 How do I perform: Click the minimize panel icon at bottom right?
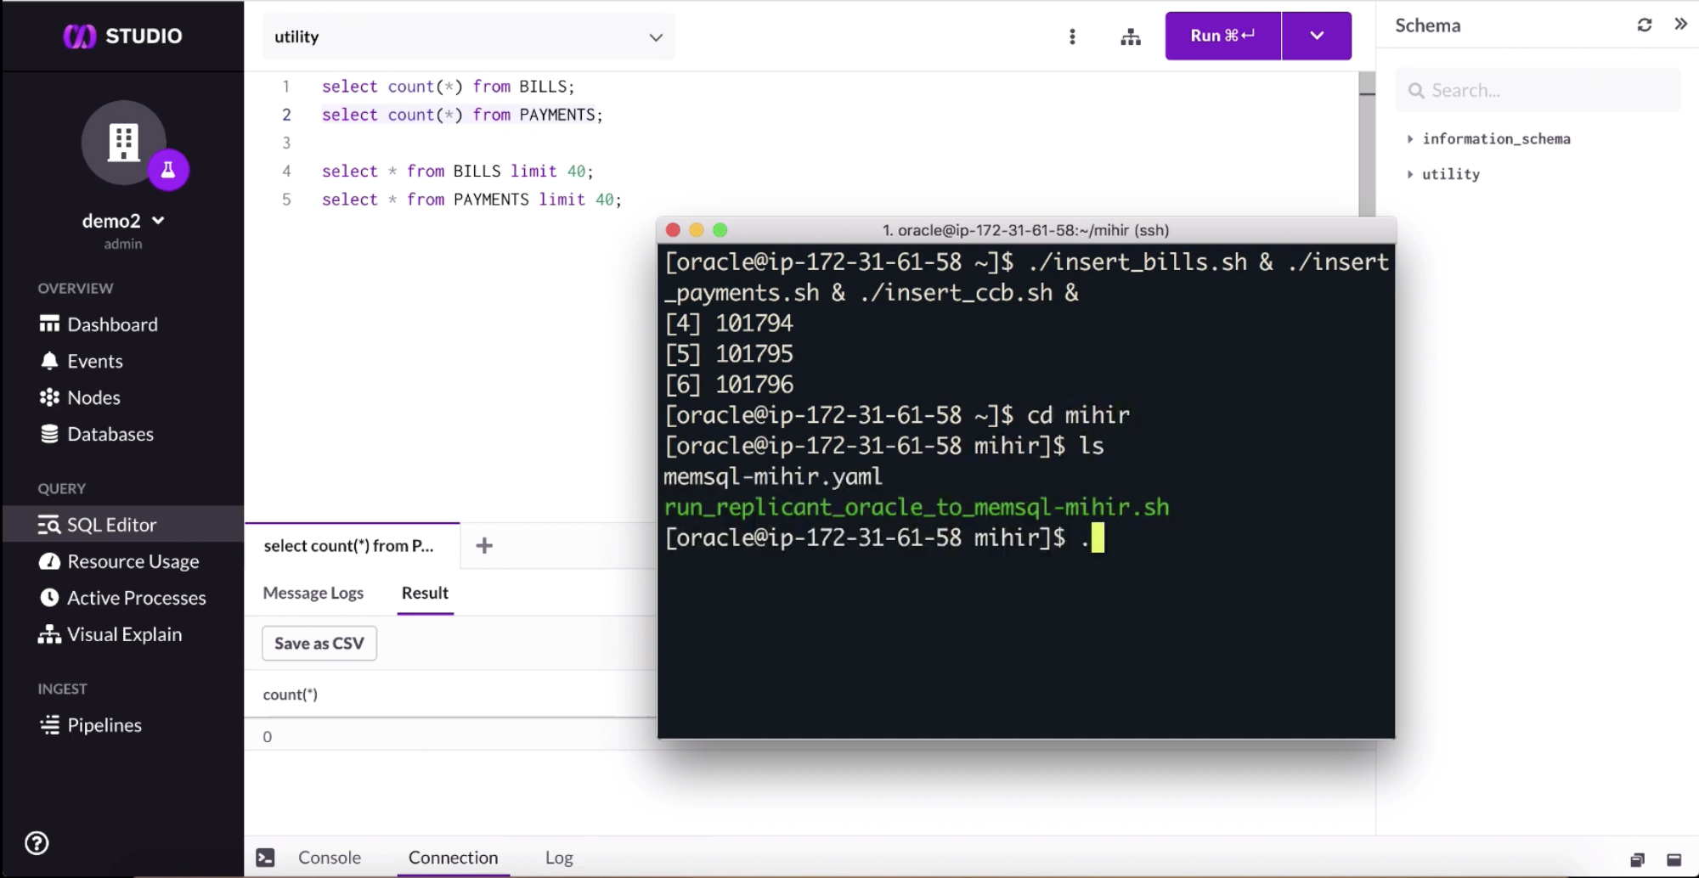pyautogui.click(x=1674, y=860)
